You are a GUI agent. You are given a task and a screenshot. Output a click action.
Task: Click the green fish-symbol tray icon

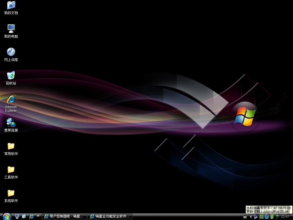pos(261,217)
